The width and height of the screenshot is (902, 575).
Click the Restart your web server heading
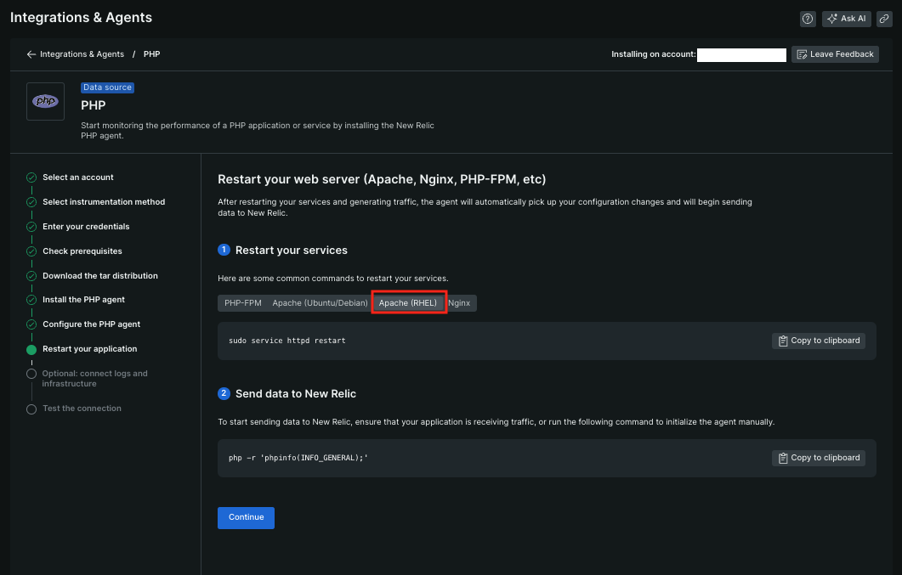point(382,179)
